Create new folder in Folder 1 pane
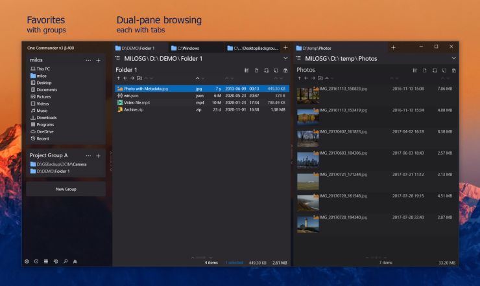The image size is (480, 286). [x=266, y=70]
